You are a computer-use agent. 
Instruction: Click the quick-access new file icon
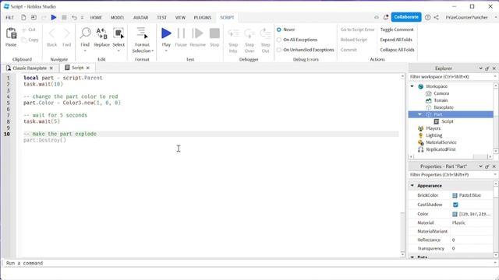(23, 17)
